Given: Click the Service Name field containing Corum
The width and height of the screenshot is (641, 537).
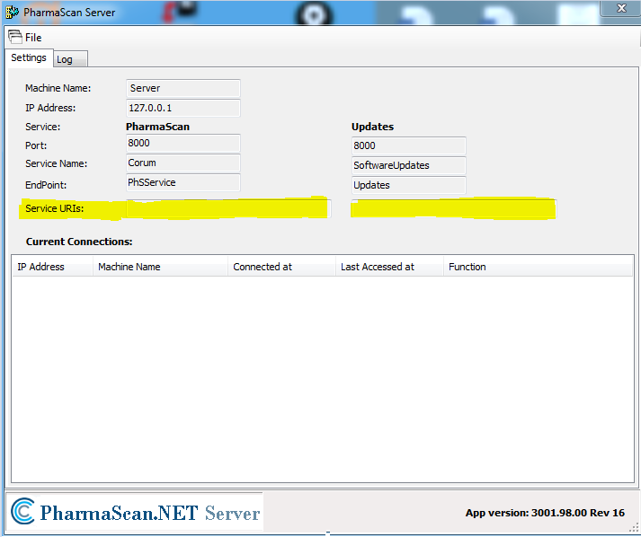Looking at the screenshot, I should click(x=183, y=163).
